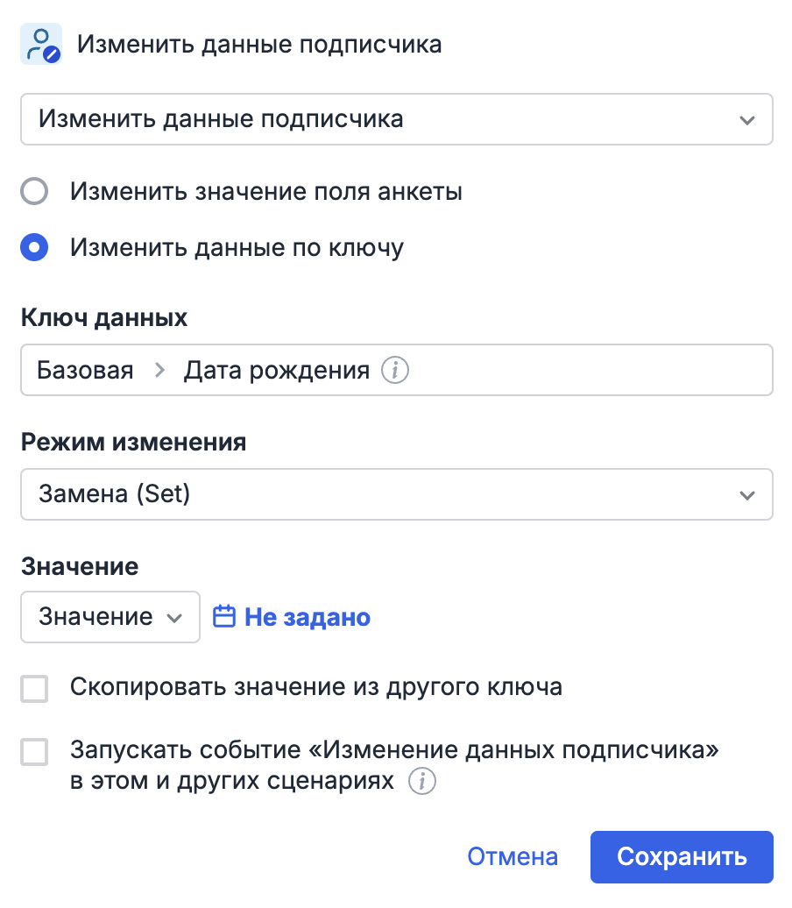Open the «Значение» type dropdown
The height and width of the screenshot is (908, 792).
tap(110, 617)
